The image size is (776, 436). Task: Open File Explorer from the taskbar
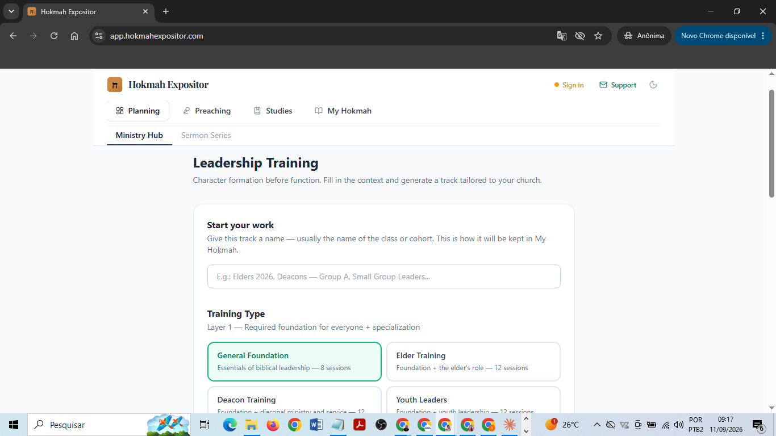click(x=251, y=425)
